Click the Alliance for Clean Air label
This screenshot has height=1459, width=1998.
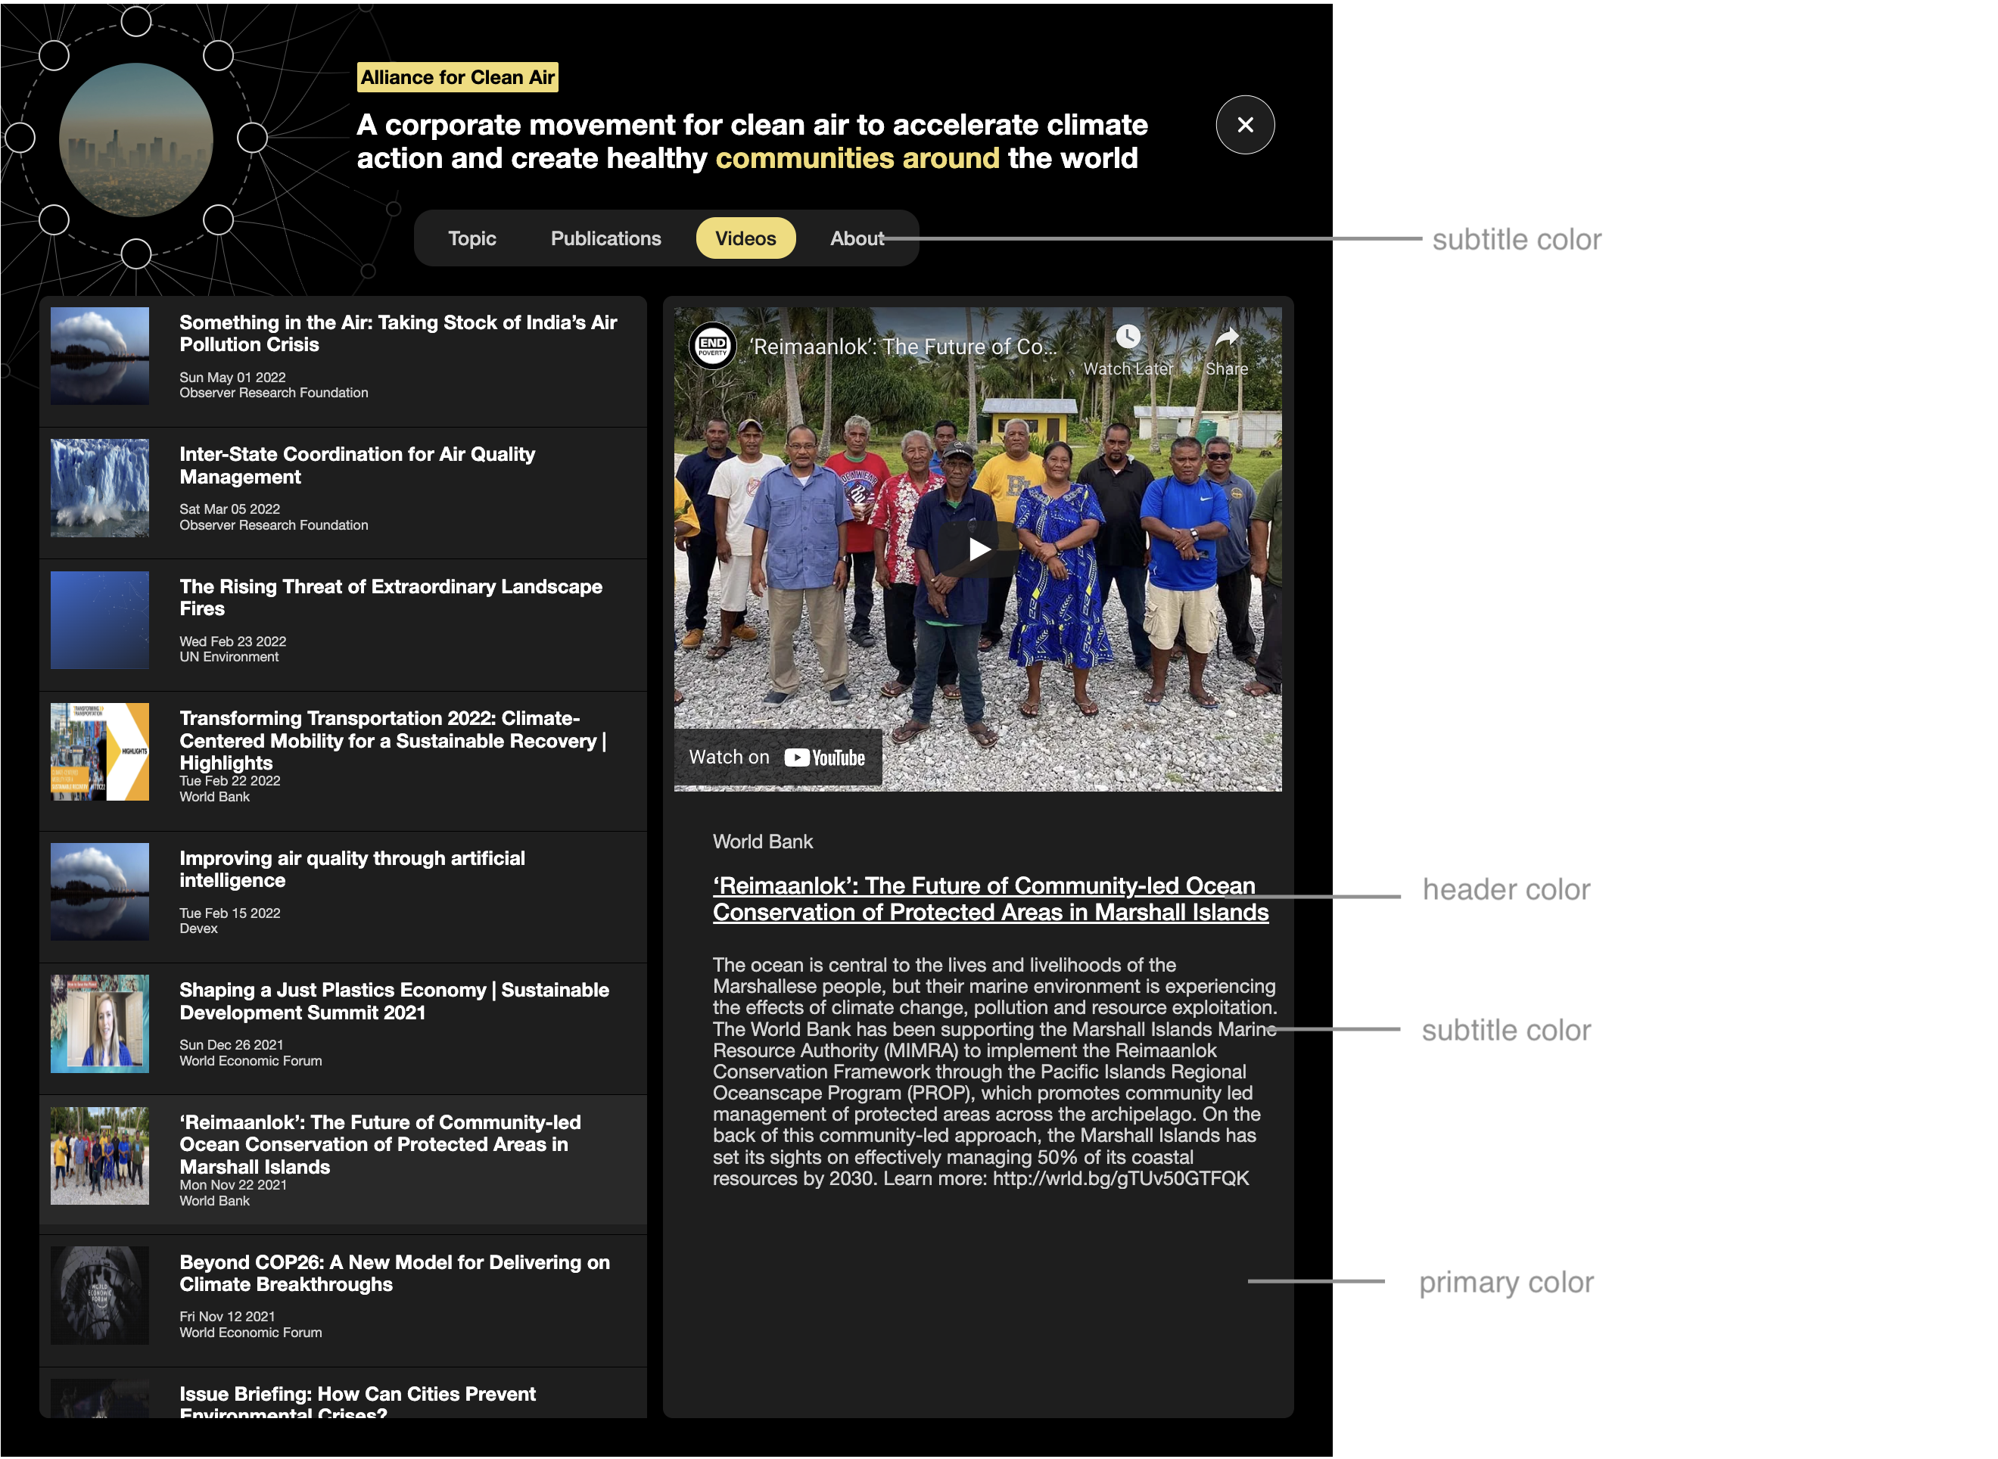click(458, 77)
